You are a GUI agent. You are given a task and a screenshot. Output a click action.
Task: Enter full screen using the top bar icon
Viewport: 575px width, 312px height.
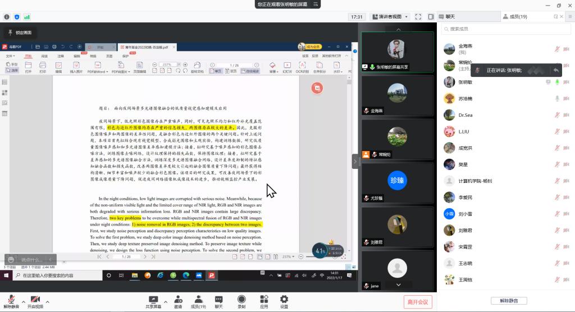coord(417,17)
